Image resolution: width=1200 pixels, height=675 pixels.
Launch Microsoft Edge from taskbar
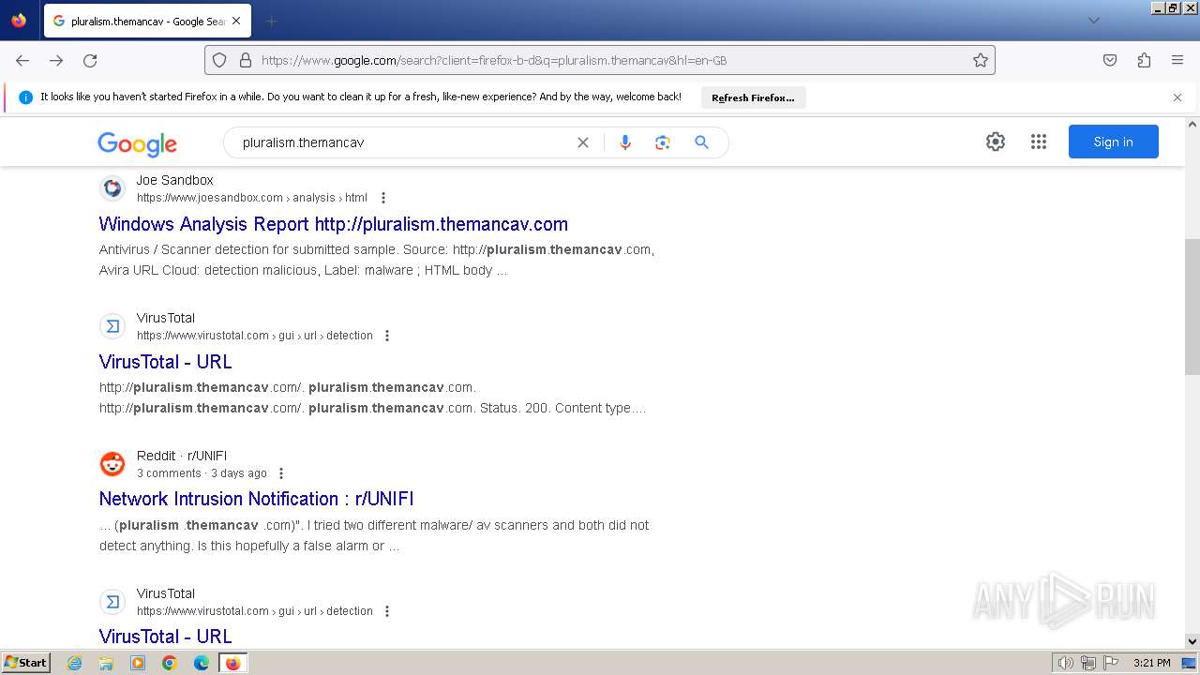(x=202, y=663)
